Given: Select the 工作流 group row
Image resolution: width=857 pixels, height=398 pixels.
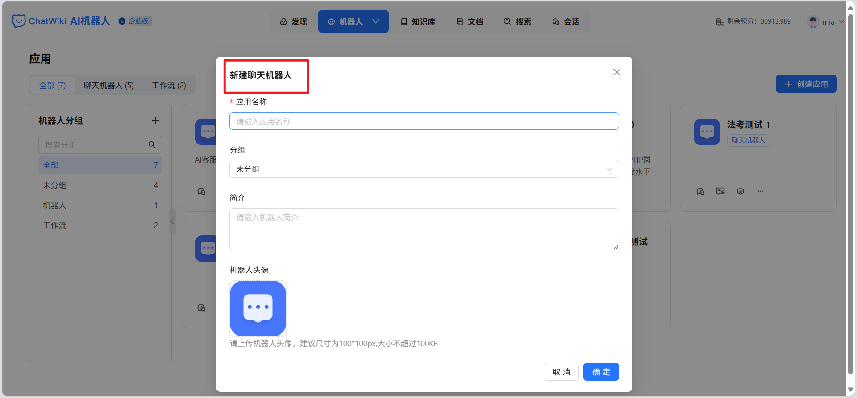Looking at the screenshot, I should (x=100, y=225).
